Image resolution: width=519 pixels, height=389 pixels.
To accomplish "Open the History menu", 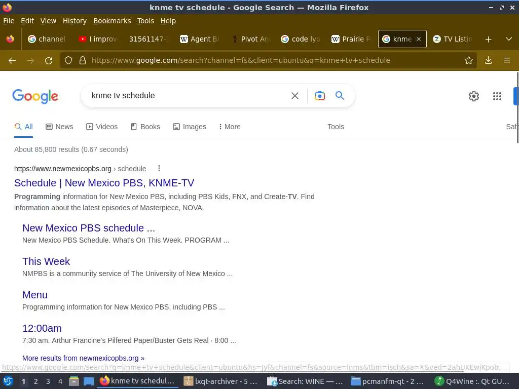I will point(75,21).
